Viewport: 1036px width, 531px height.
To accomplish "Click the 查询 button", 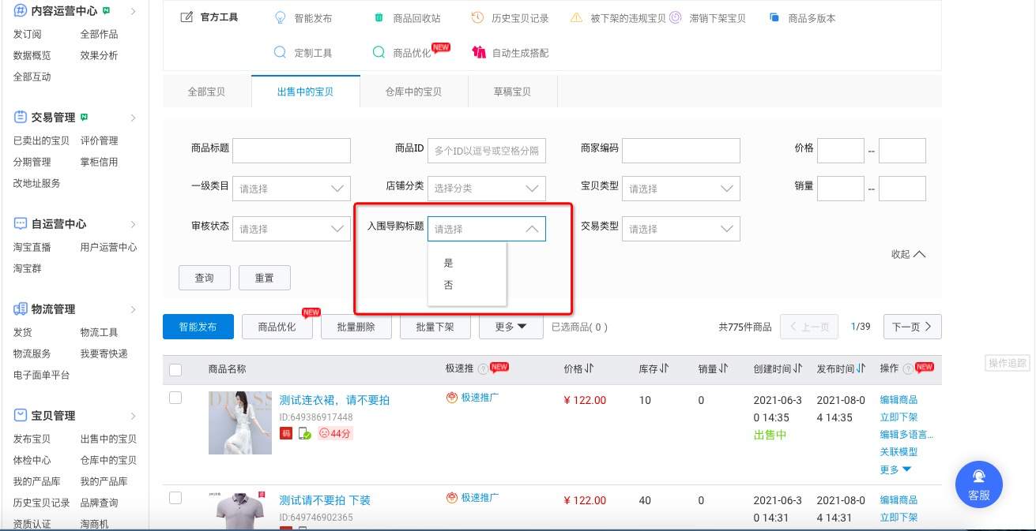I will (205, 278).
